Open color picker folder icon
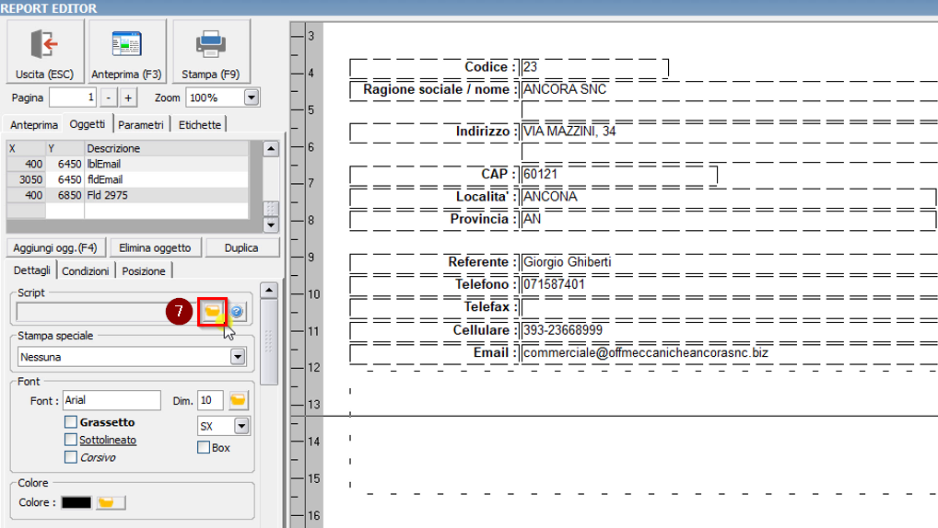Viewport: 938px width, 528px height. pyautogui.click(x=110, y=502)
